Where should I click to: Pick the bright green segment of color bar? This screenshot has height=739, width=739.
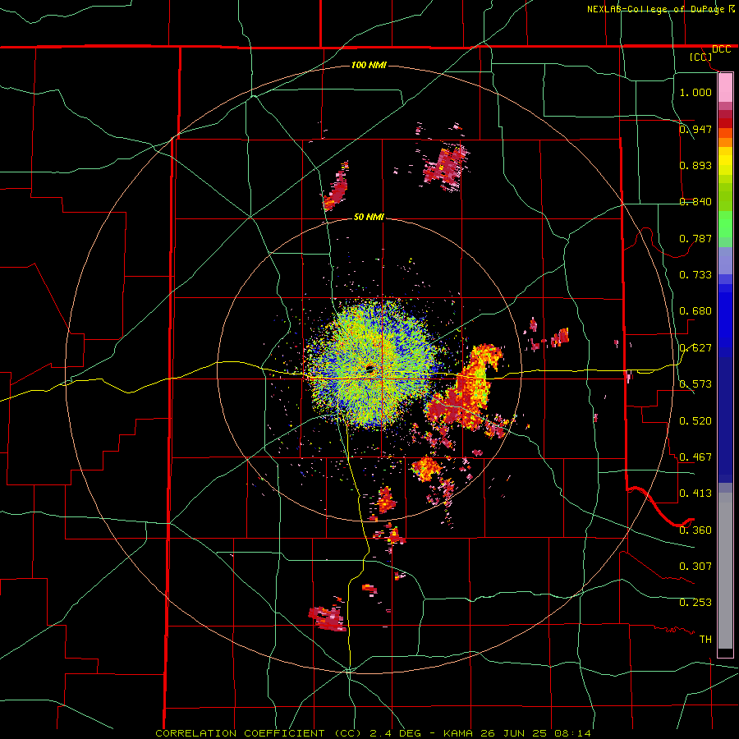click(x=725, y=224)
